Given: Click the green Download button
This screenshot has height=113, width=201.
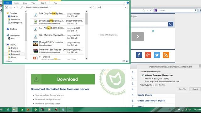Looking at the screenshot, I should click(63, 79).
